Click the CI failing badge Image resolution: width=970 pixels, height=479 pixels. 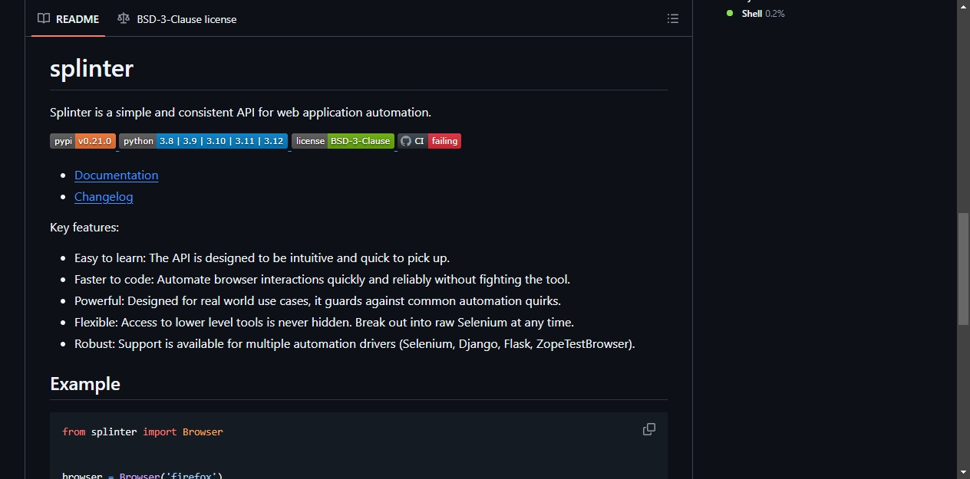[430, 141]
